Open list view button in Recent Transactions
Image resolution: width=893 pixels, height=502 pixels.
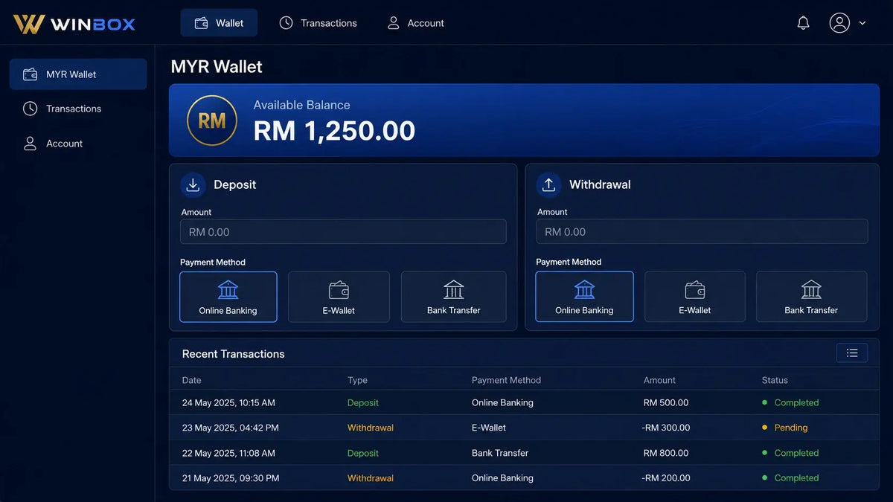pyautogui.click(x=852, y=353)
